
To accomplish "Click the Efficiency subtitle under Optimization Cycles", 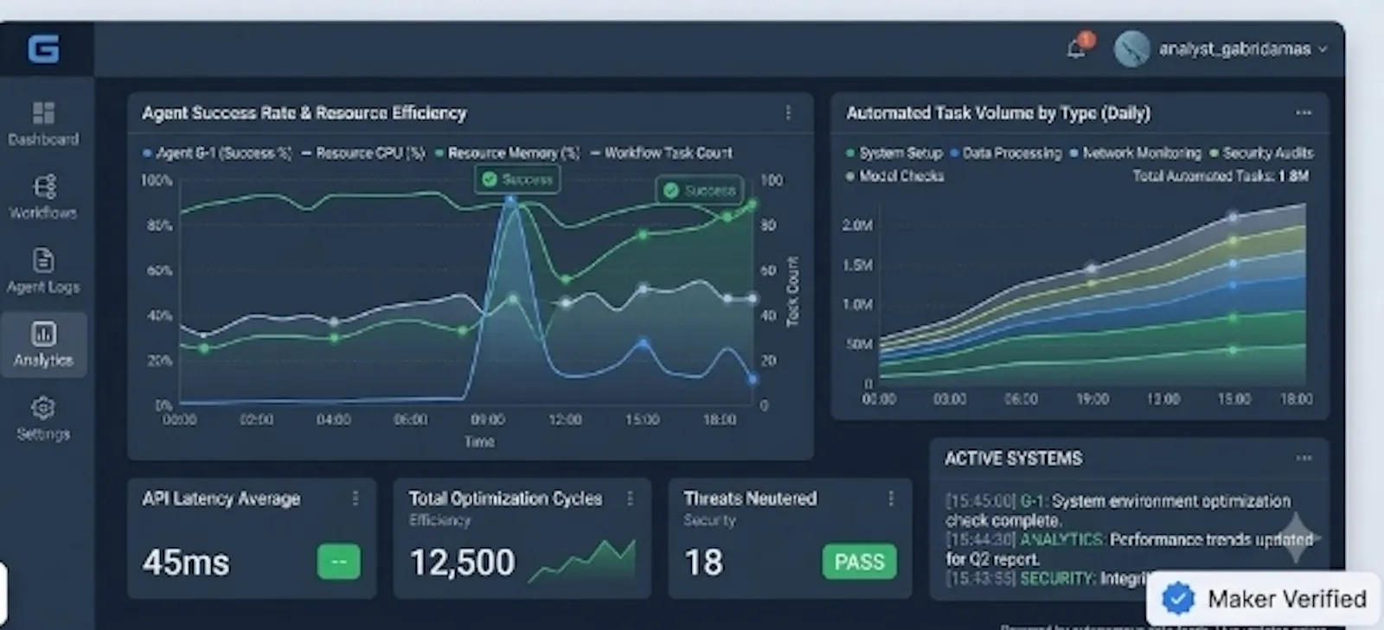I will coord(440,520).
